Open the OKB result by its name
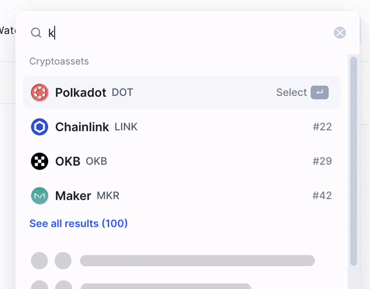This screenshot has width=370, height=289. tap(68, 161)
